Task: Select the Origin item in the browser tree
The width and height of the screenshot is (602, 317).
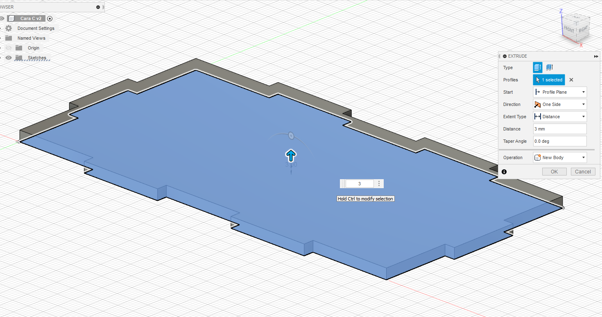Action: click(33, 47)
